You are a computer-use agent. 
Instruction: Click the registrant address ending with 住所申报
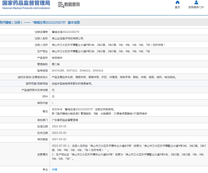[x=108, y=45]
